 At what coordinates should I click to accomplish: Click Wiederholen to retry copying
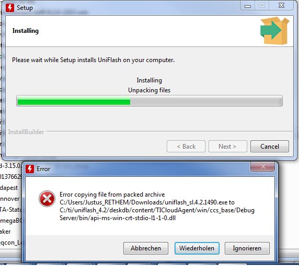197,248
